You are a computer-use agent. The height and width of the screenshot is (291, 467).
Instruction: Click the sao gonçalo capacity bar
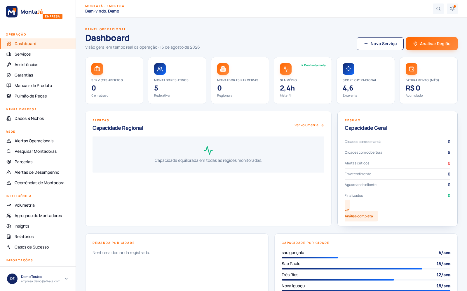coord(366,258)
